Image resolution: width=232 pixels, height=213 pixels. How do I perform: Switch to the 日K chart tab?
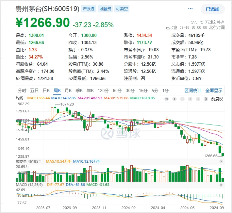point(46,90)
